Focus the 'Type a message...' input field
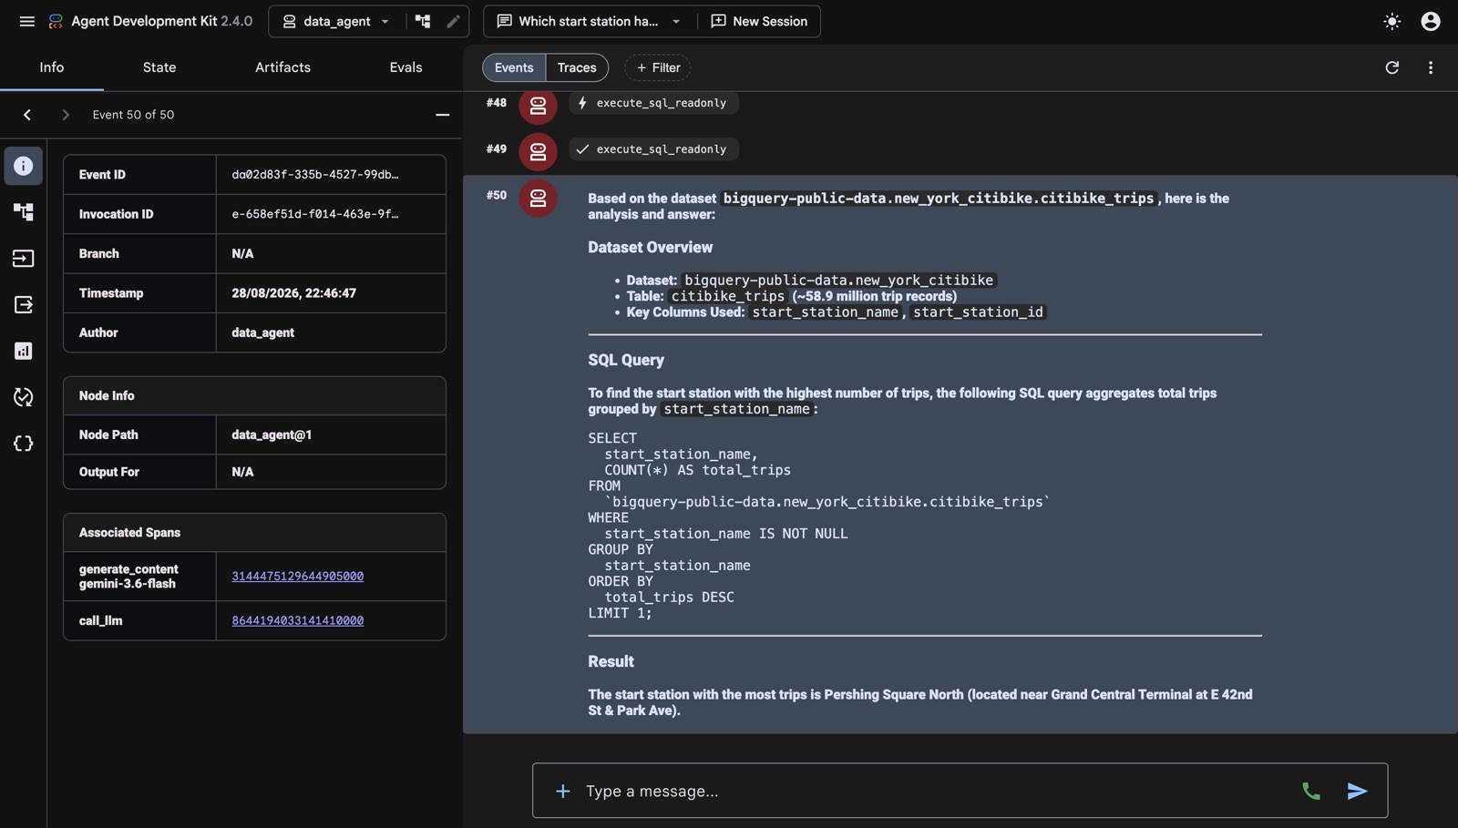 pos(934,791)
